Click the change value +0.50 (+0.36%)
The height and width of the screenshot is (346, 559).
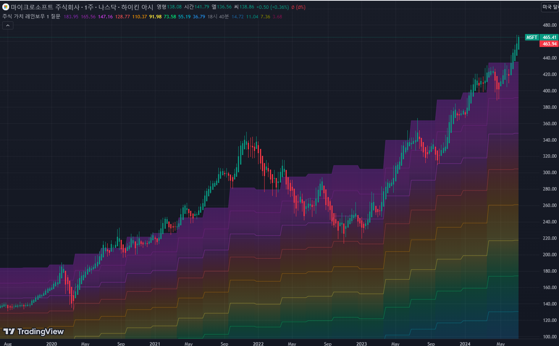pyautogui.click(x=272, y=7)
